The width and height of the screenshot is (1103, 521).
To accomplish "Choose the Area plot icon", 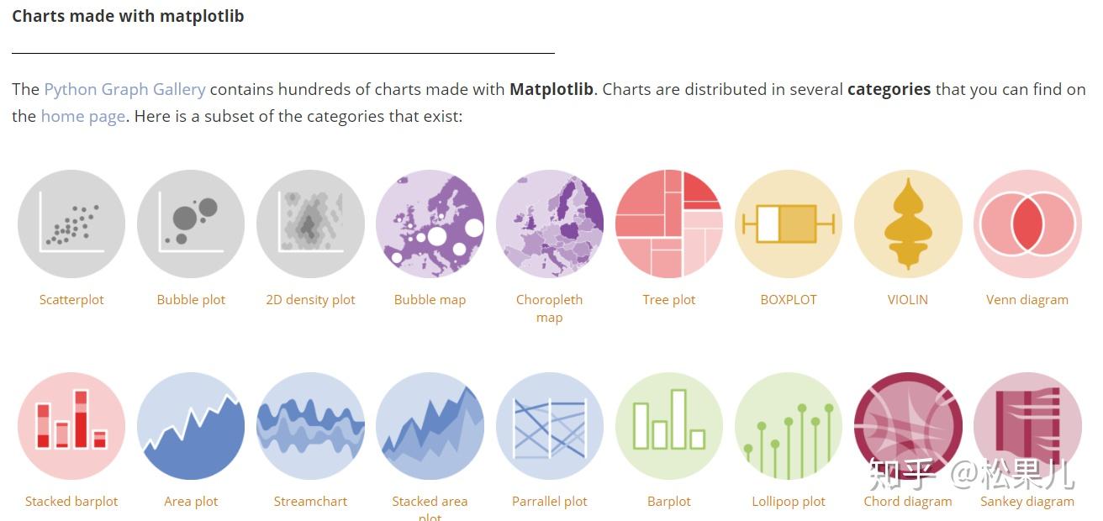I will point(191,426).
